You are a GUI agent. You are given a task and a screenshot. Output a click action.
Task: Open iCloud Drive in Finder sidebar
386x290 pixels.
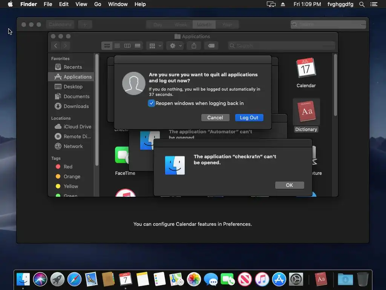(71, 126)
